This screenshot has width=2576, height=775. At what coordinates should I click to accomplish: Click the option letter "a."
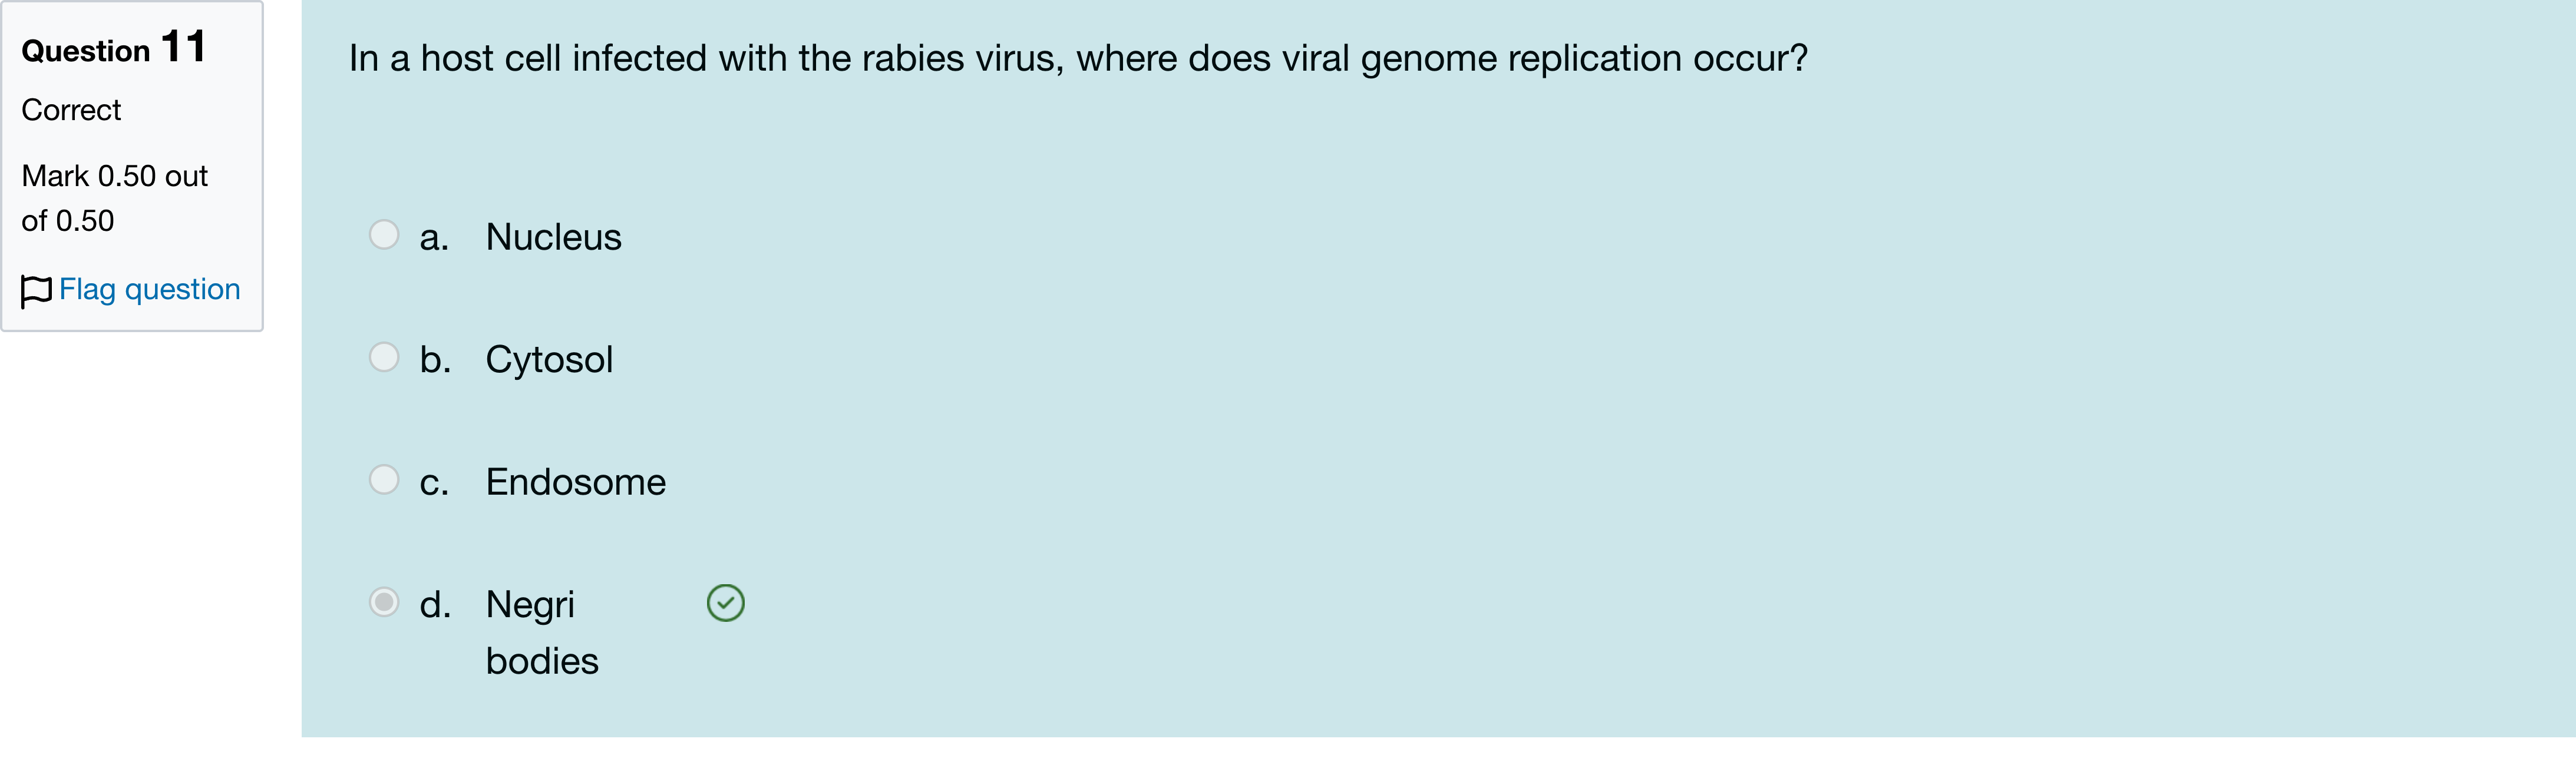click(x=434, y=238)
